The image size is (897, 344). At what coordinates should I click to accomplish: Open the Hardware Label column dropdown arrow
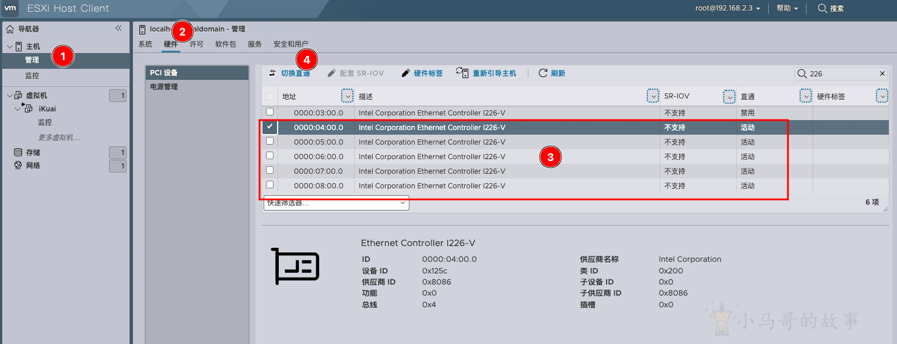pyautogui.click(x=882, y=96)
